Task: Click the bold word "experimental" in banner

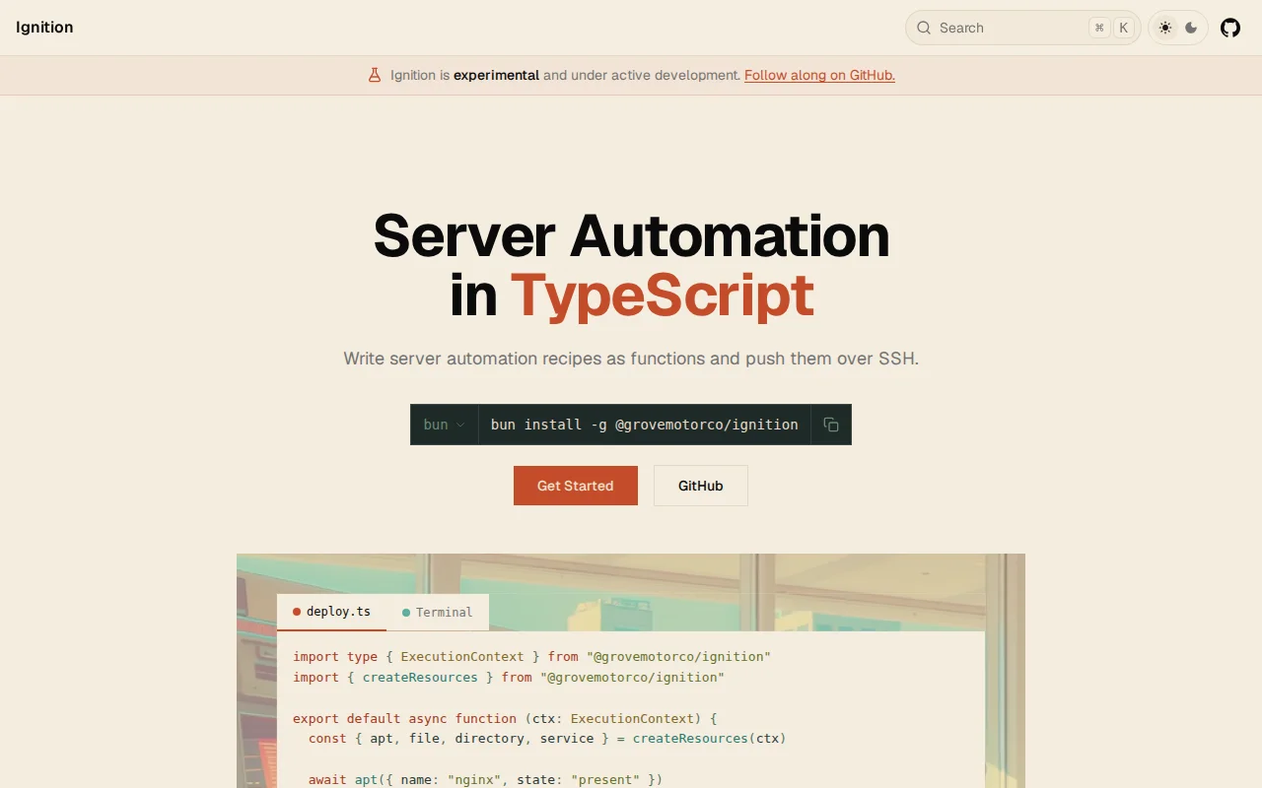Action: (x=496, y=75)
